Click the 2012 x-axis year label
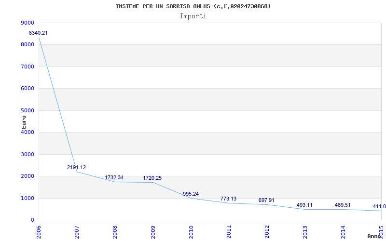 tap(267, 232)
